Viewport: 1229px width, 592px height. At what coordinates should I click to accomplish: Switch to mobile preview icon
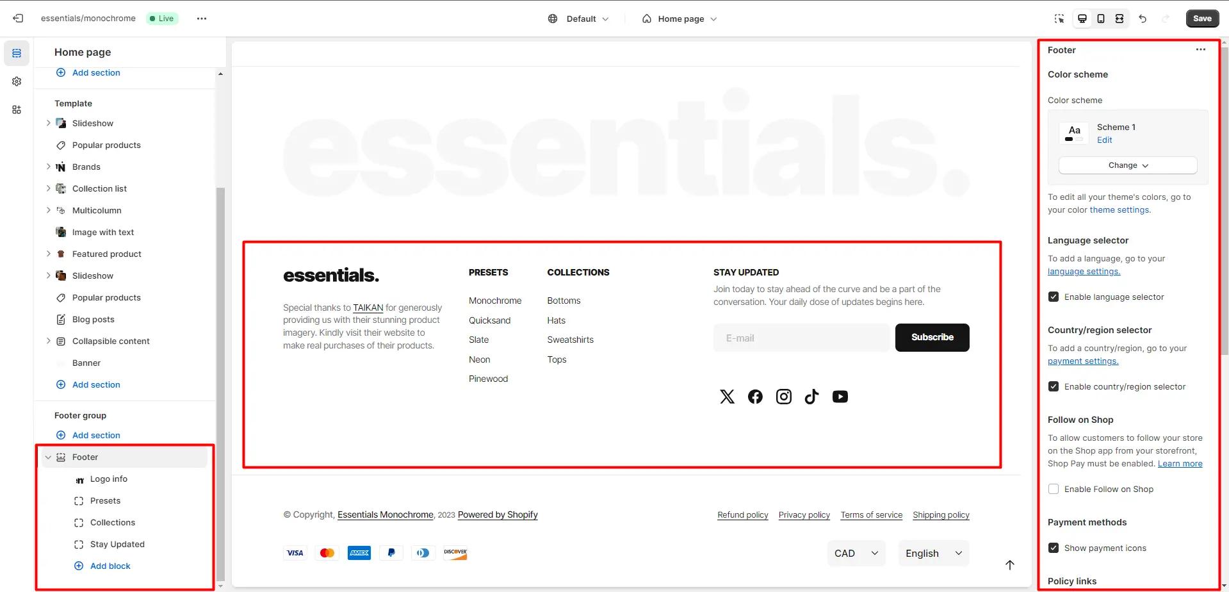pos(1100,19)
